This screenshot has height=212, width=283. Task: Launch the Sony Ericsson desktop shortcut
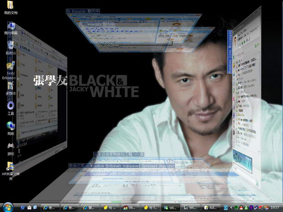pyautogui.click(x=10, y=67)
